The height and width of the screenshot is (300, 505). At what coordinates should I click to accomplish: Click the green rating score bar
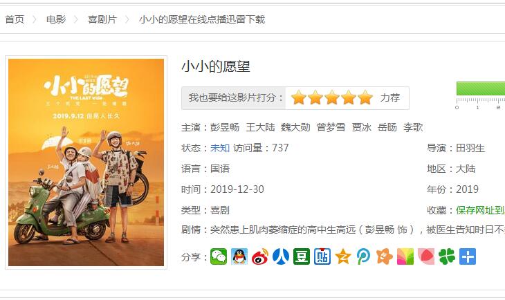pos(481,88)
